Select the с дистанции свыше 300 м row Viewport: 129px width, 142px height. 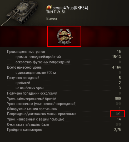[x=64, y=73]
